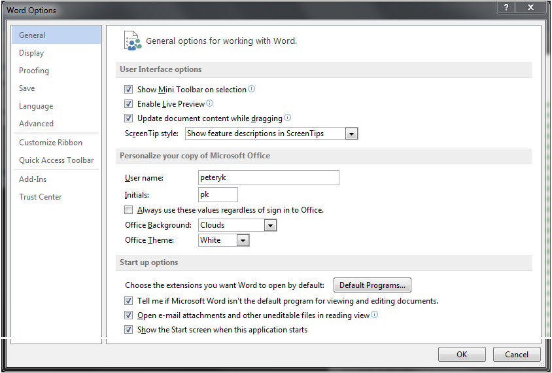
Task: Click the Choose the extensions text
Action: coord(224,285)
